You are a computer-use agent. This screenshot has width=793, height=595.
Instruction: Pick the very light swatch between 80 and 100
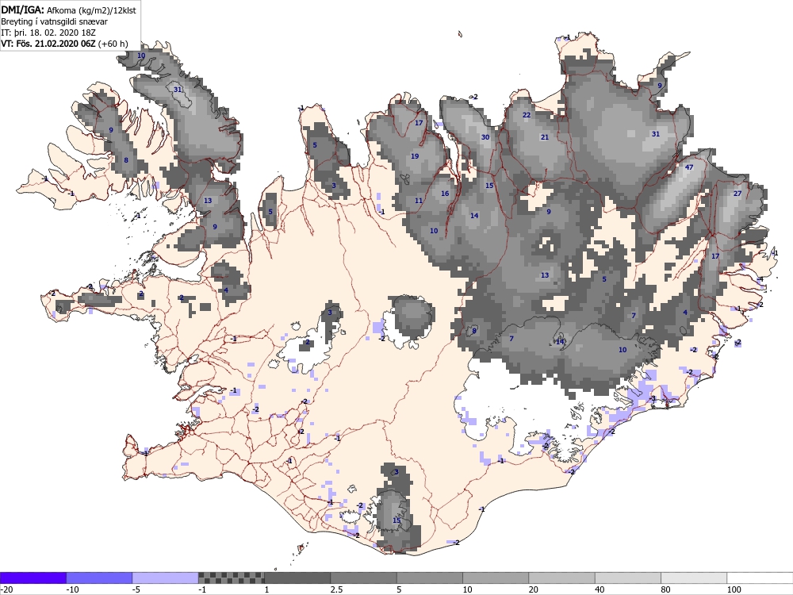(694, 578)
